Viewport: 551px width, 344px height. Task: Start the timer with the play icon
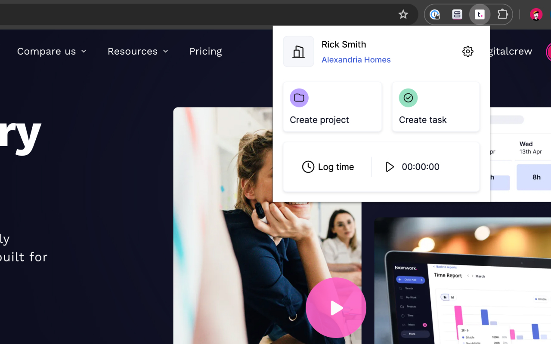tap(390, 167)
